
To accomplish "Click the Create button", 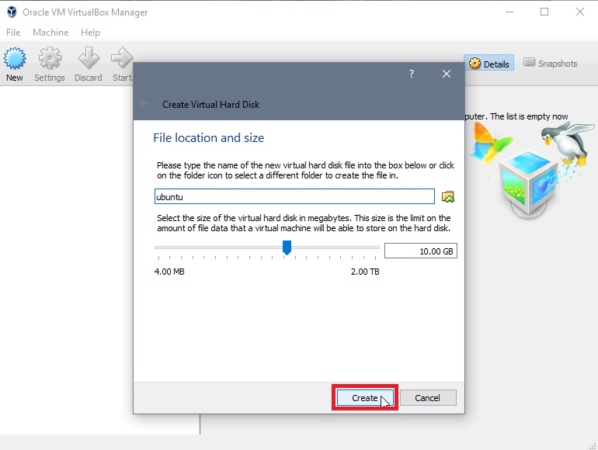I will click(x=365, y=398).
